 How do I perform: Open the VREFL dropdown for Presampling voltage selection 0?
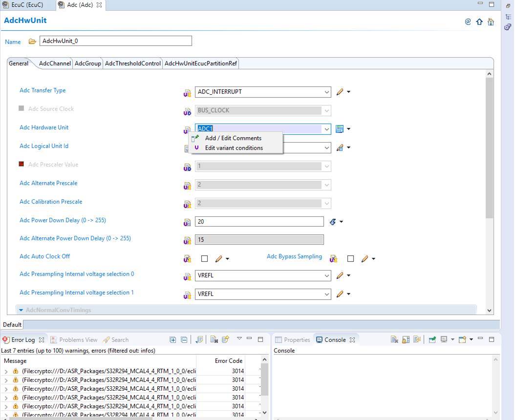click(326, 275)
